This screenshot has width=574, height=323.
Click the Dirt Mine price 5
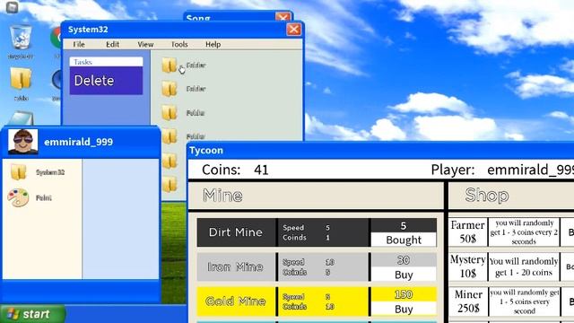point(404,225)
